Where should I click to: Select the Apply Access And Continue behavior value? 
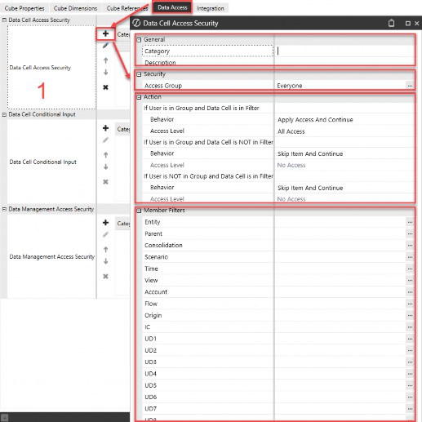click(x=315, y=120)
